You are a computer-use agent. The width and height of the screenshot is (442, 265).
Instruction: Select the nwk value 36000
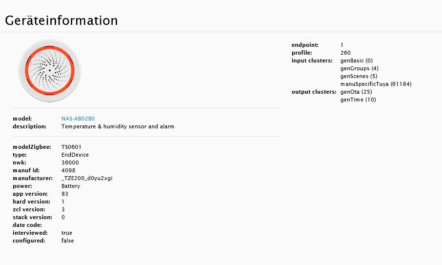tap(70, 163)
